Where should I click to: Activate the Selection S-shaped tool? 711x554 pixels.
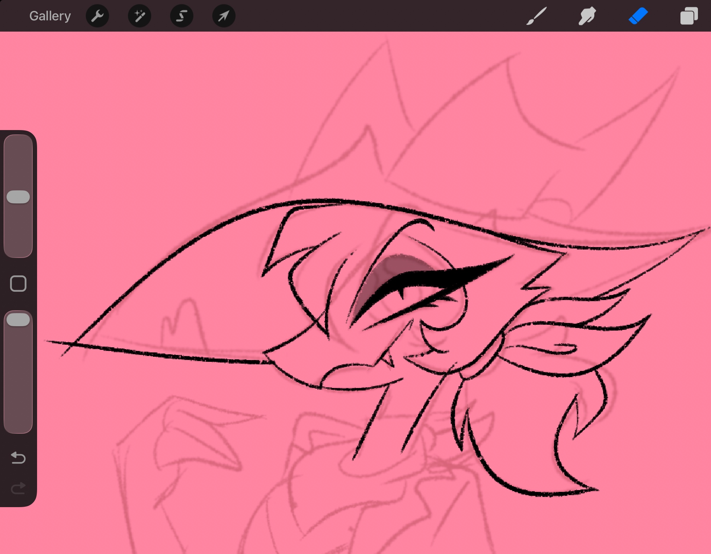tap(182, 16)
